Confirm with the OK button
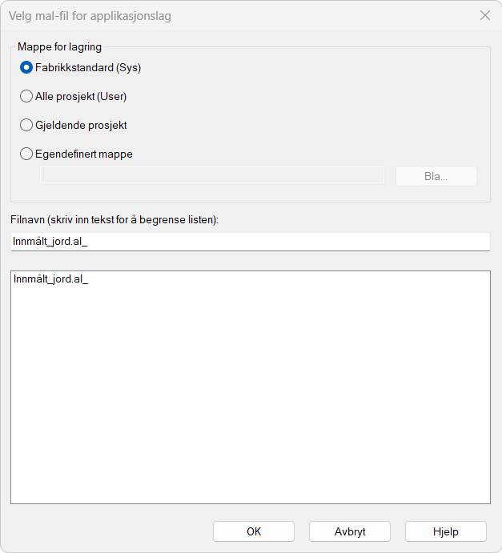502x553 pixels. (x=254, y=532)
